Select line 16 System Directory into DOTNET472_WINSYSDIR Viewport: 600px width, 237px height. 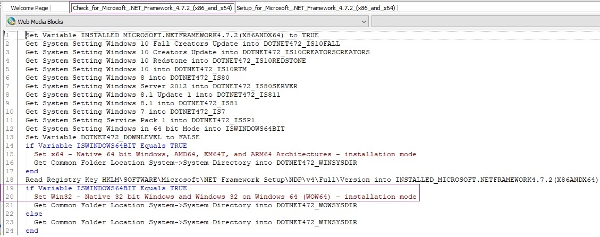(195, 163)
